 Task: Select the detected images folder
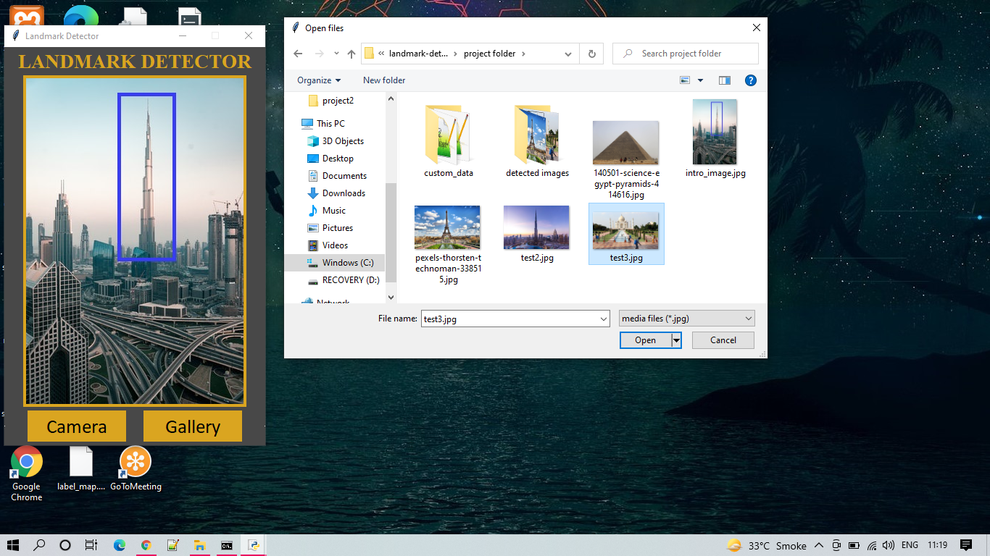tap(537, 140)
